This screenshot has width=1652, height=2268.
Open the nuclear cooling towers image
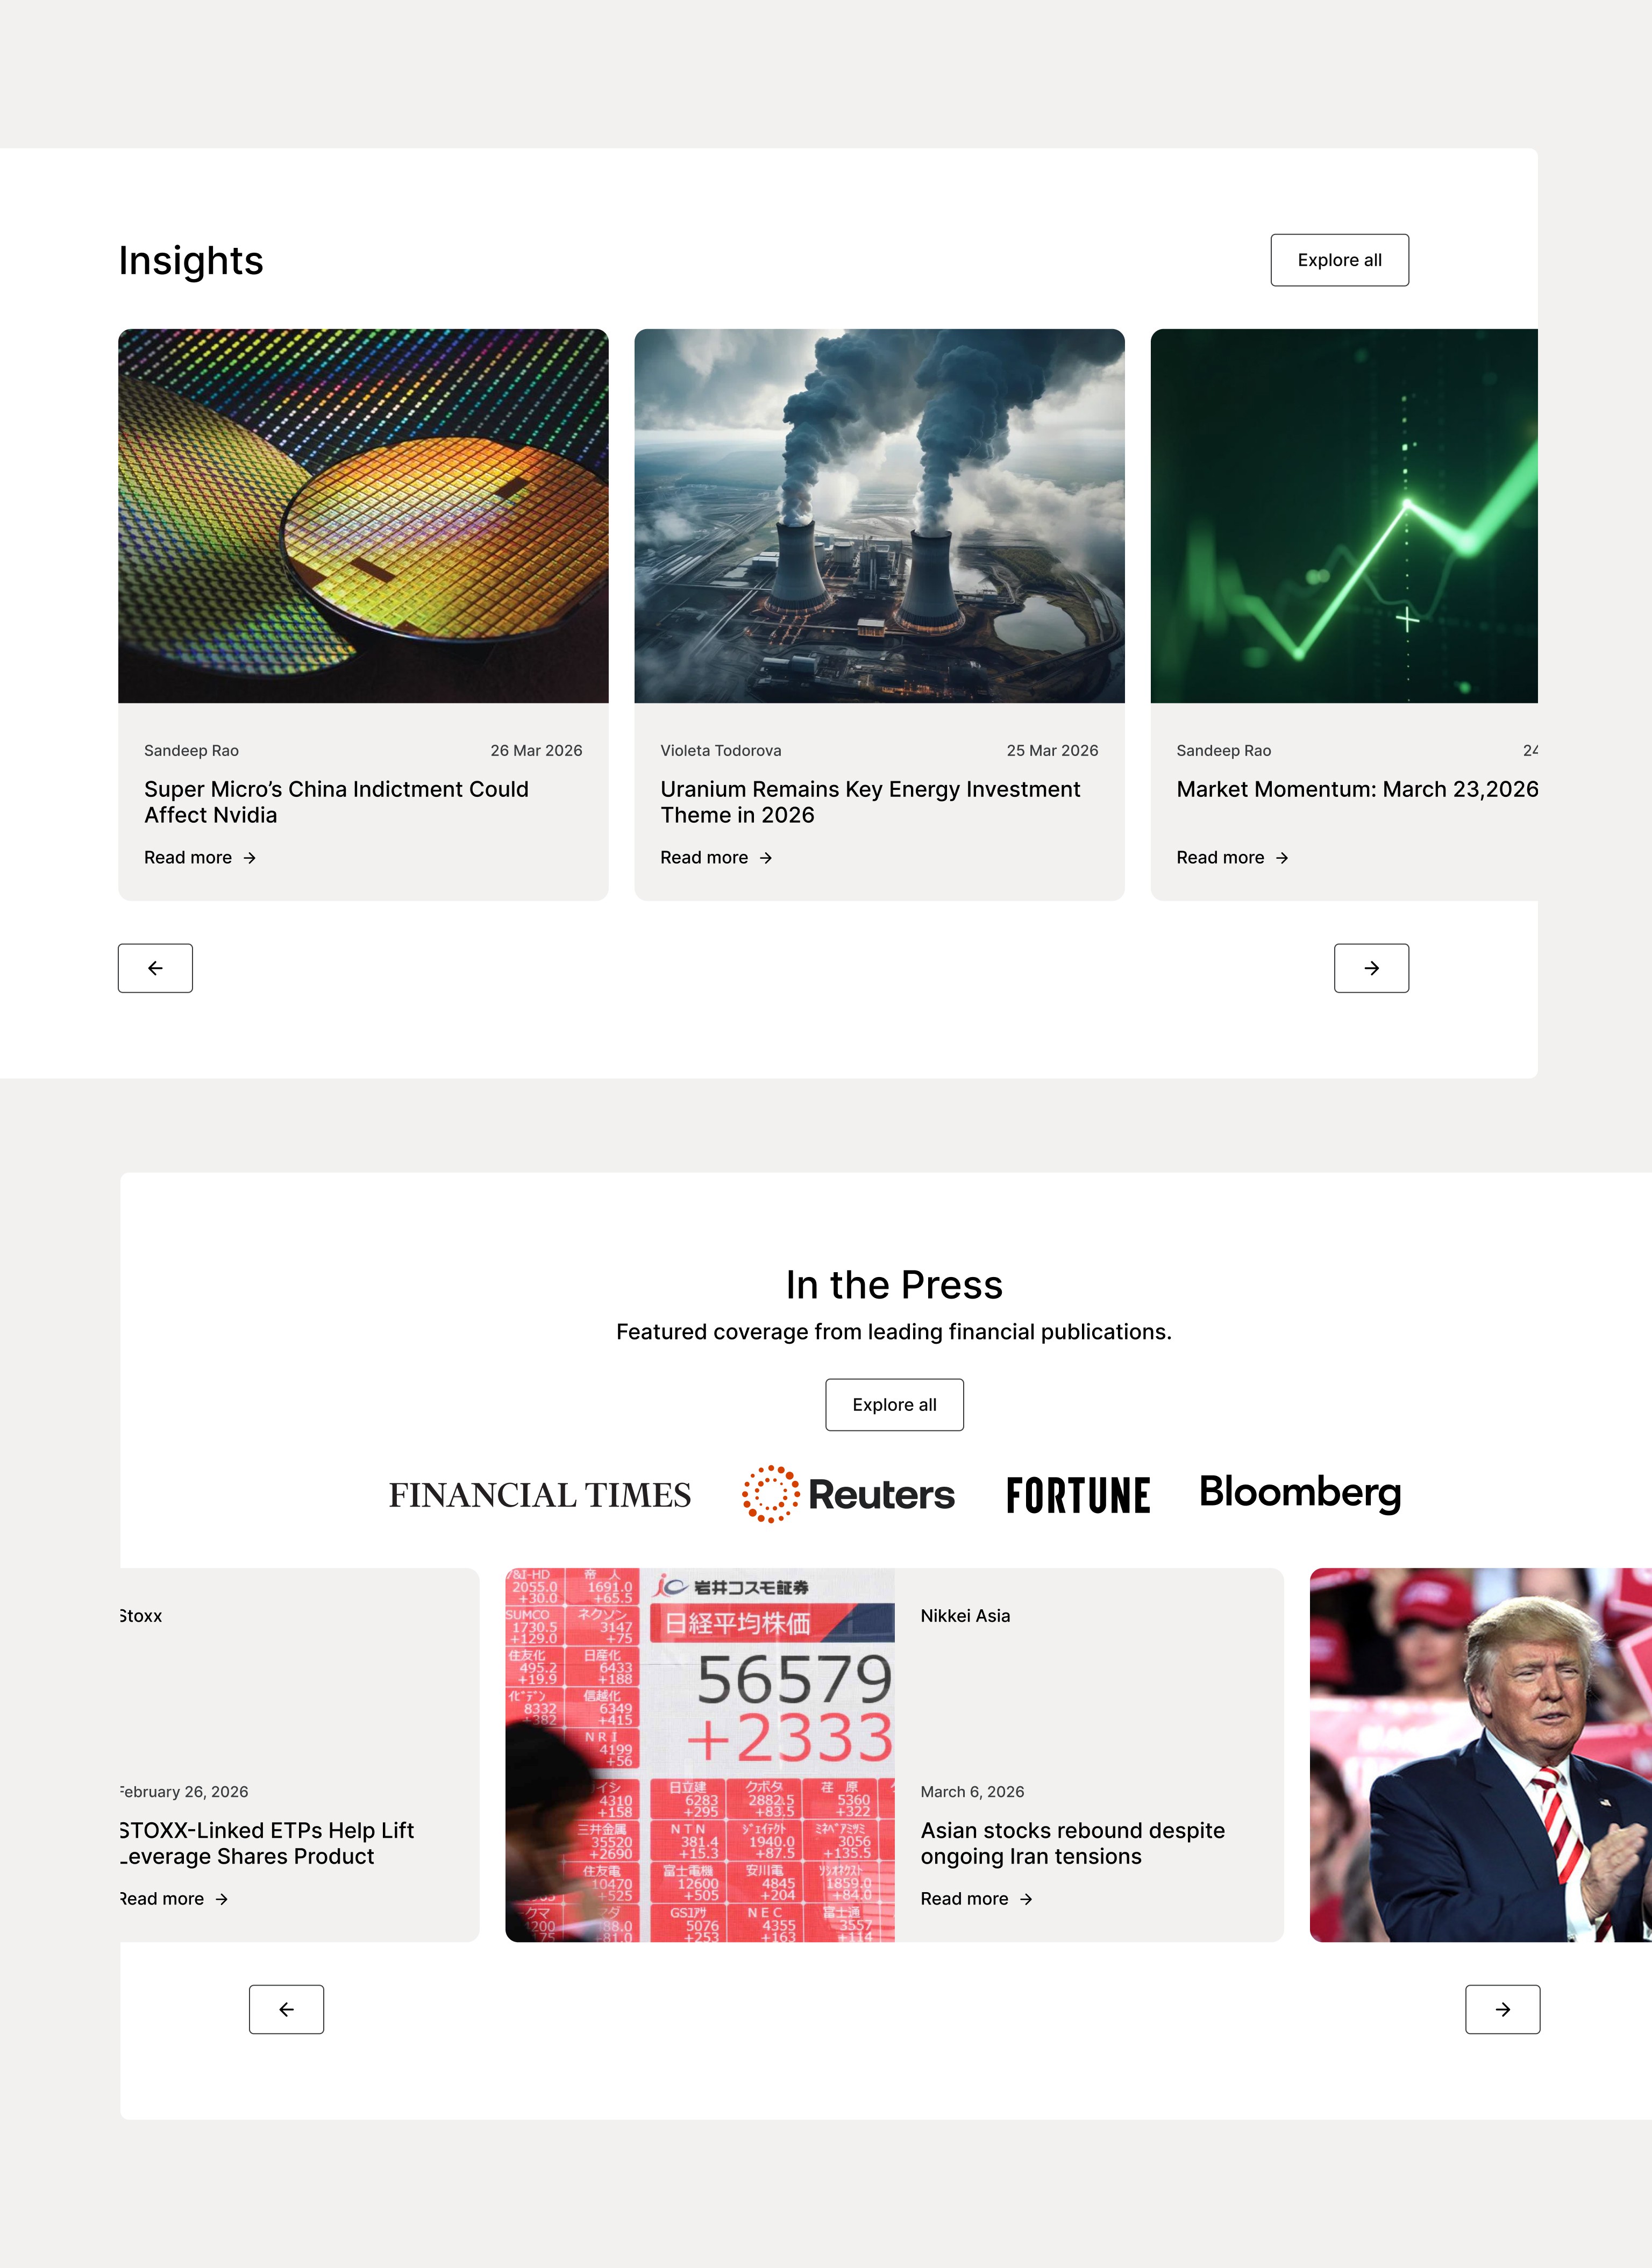[879, 516]
